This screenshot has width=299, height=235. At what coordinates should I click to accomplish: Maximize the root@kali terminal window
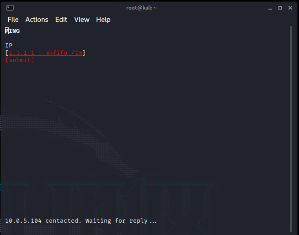click(x=280, y=7)
